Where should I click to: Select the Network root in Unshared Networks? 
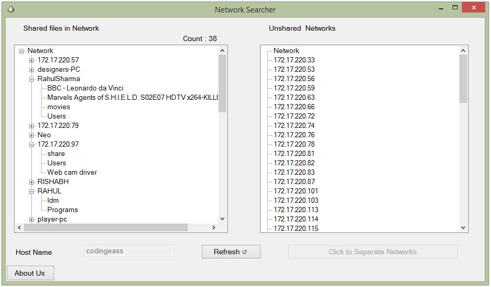[x=286, y=51]
